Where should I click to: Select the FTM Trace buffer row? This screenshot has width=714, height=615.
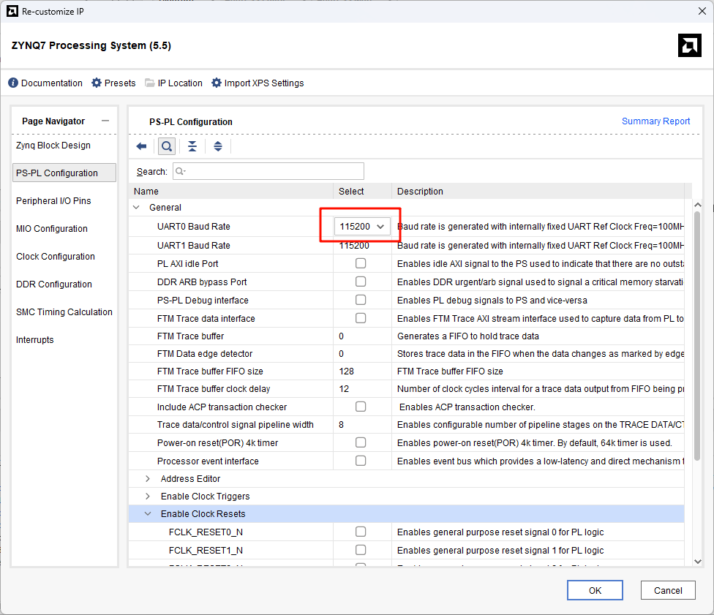click(x=406, y=336)
